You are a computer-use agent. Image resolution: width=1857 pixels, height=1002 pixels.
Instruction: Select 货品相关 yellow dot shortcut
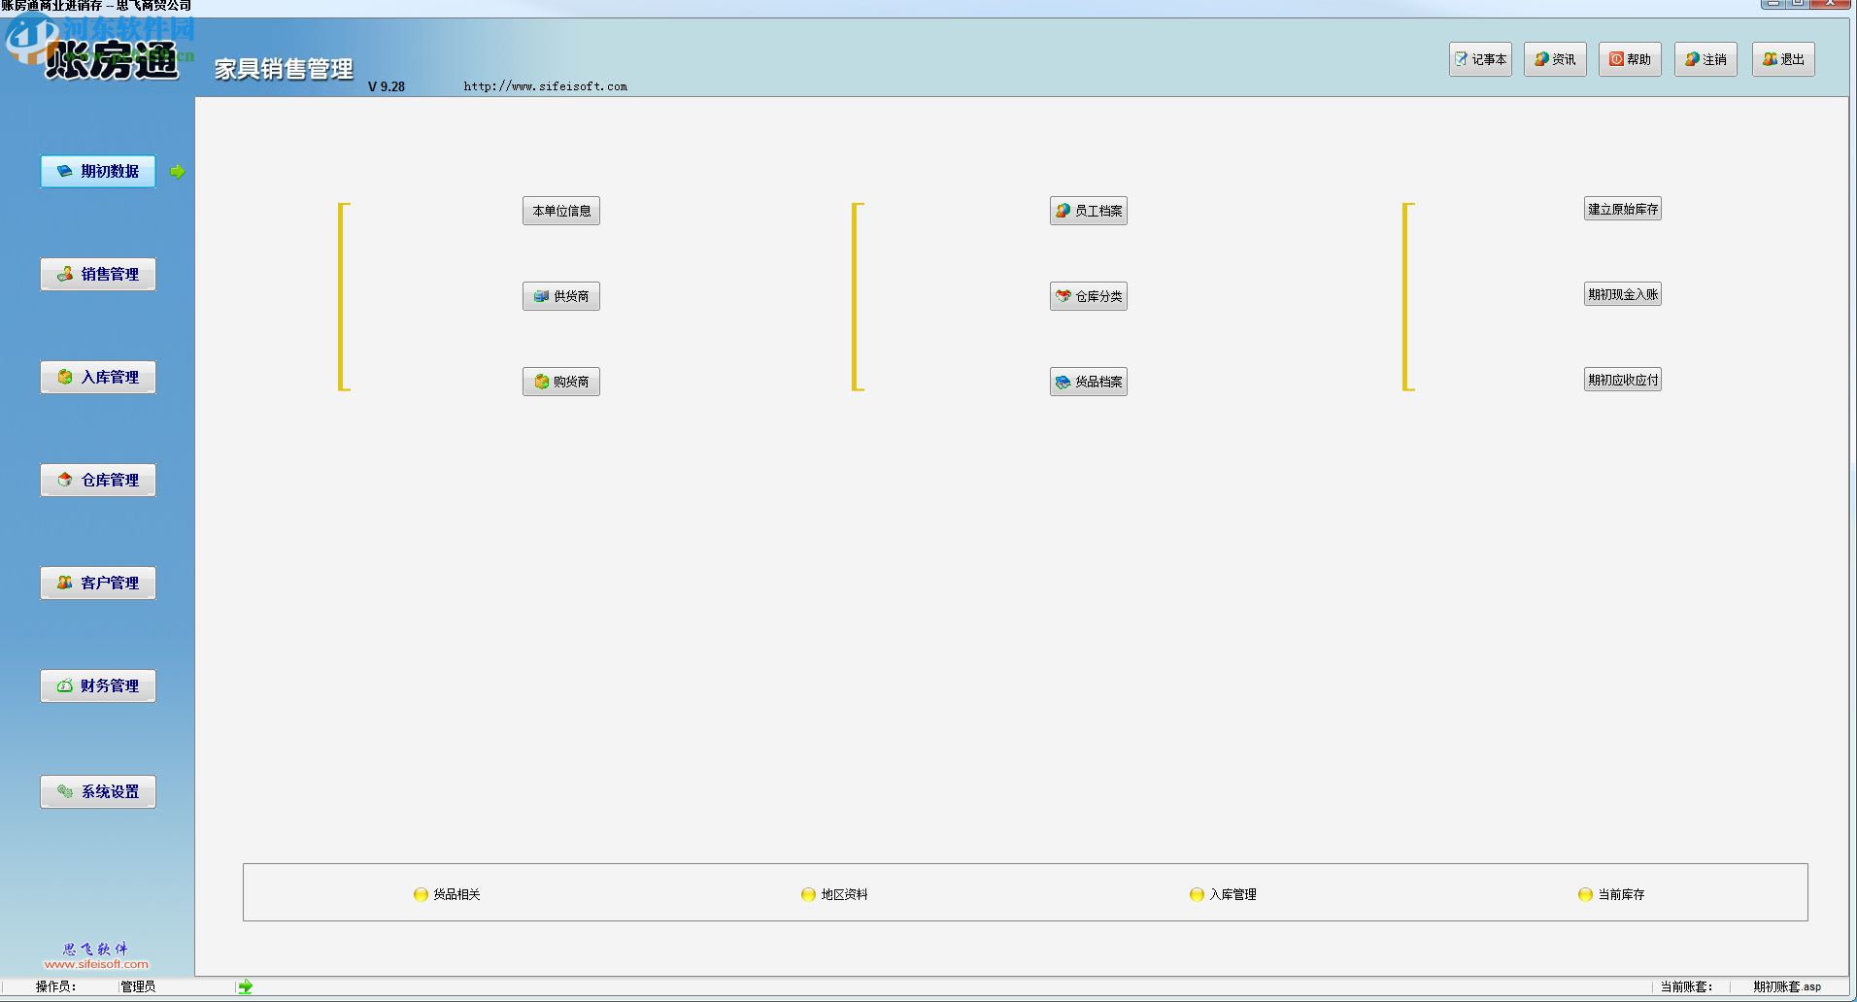[447, 894]
